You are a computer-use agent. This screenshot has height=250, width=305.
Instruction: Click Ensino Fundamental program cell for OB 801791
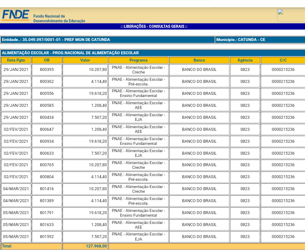tap(138, 213)
